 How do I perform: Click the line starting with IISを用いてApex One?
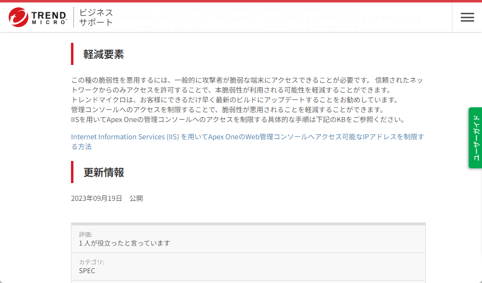tap(239, 120)
